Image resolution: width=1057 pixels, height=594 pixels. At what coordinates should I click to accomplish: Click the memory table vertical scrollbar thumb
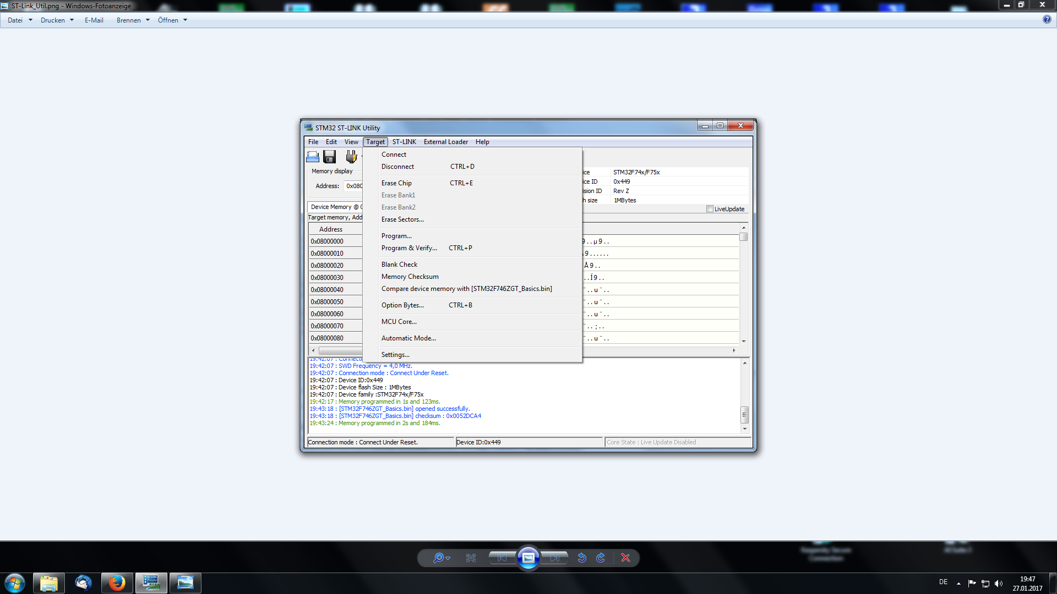743,237
